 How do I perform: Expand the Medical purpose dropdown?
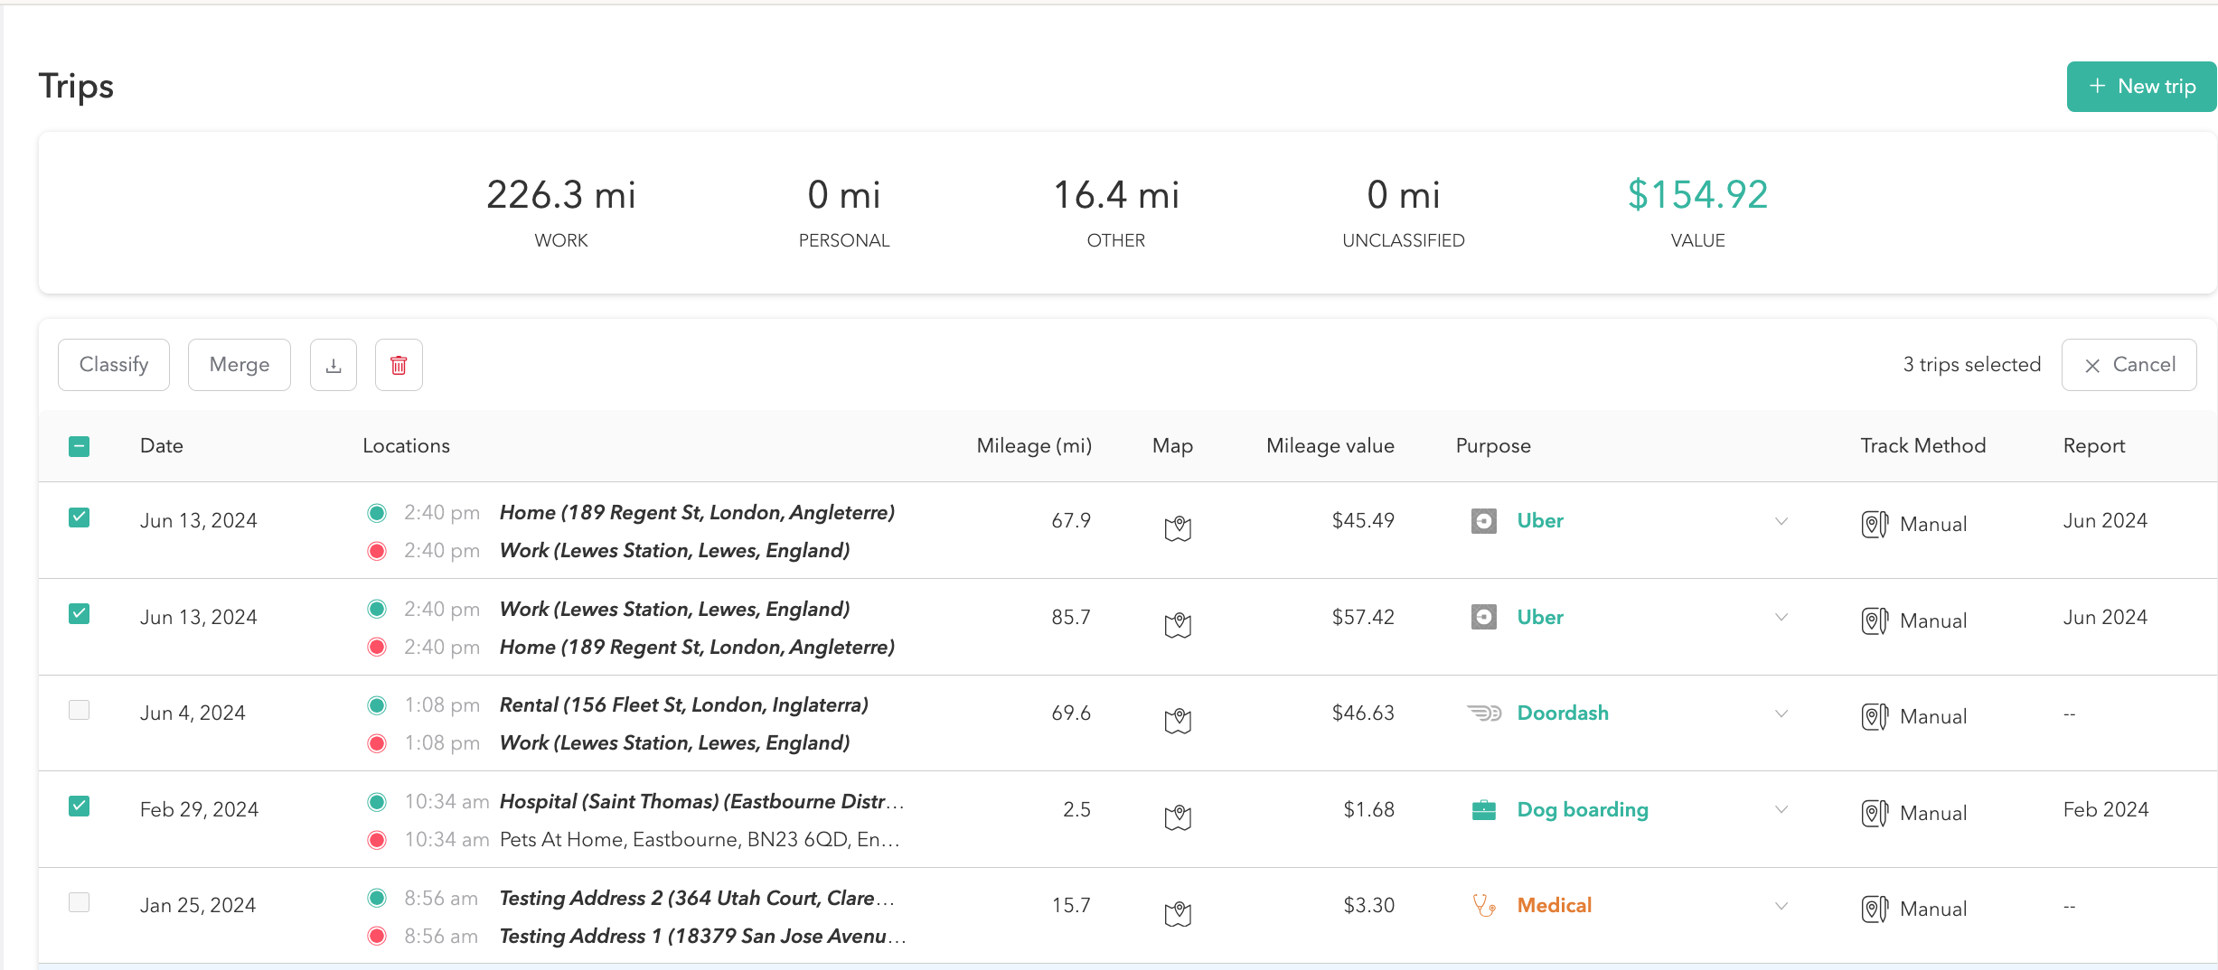pyautogui.click(x=1781, y=906)
